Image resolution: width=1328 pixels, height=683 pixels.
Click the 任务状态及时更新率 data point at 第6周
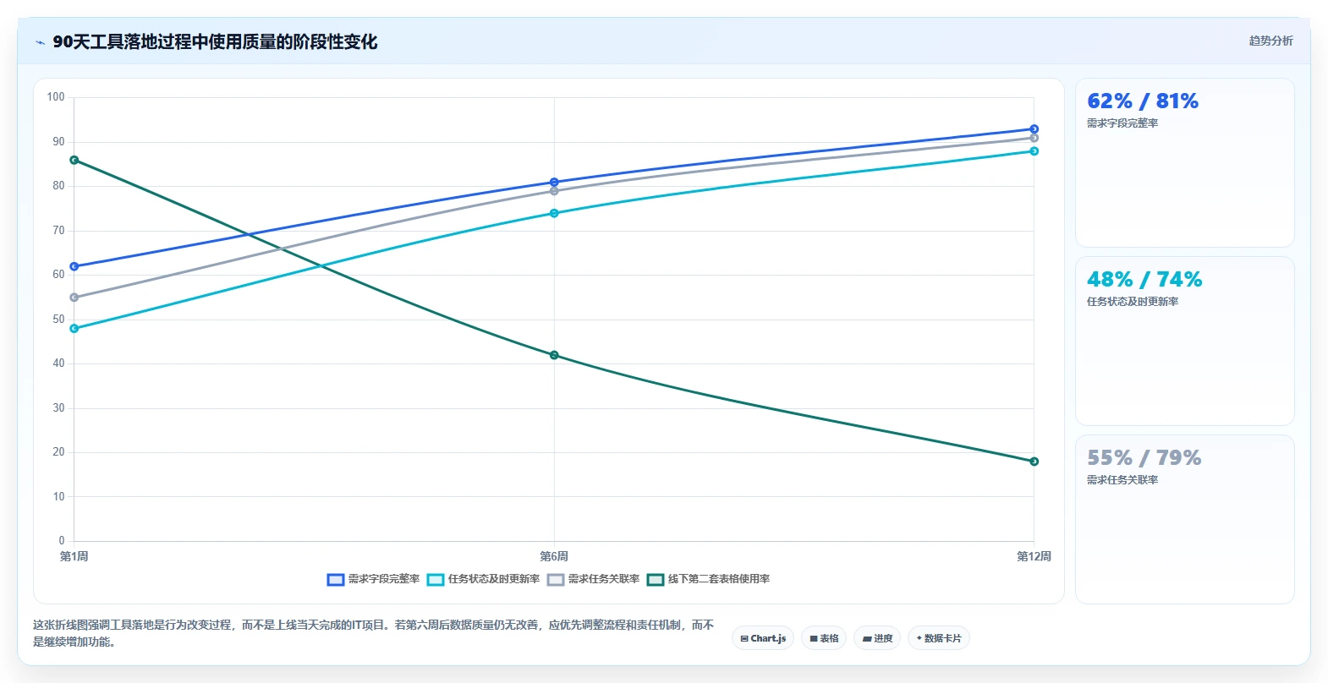554,213
